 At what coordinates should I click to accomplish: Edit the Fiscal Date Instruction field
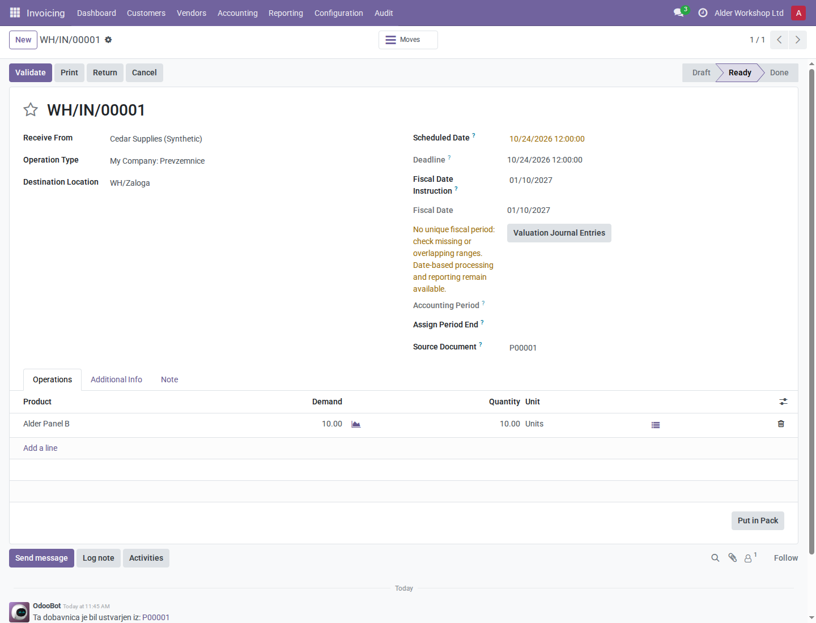click(646, 180)
